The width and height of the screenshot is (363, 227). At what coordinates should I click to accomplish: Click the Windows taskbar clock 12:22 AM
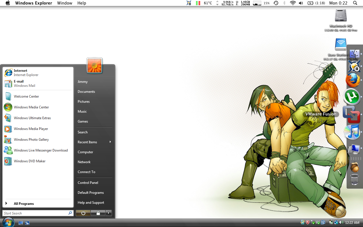coord(352,223)
